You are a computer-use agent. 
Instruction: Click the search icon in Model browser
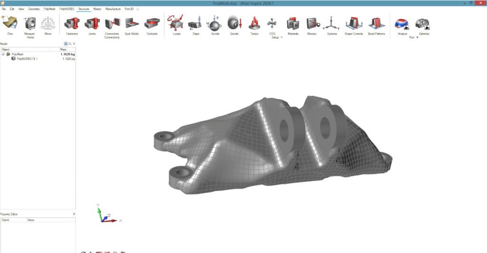69,44
